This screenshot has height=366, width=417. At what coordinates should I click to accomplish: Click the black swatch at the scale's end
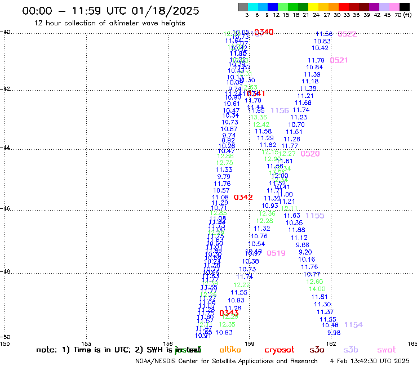pos(404,7)
